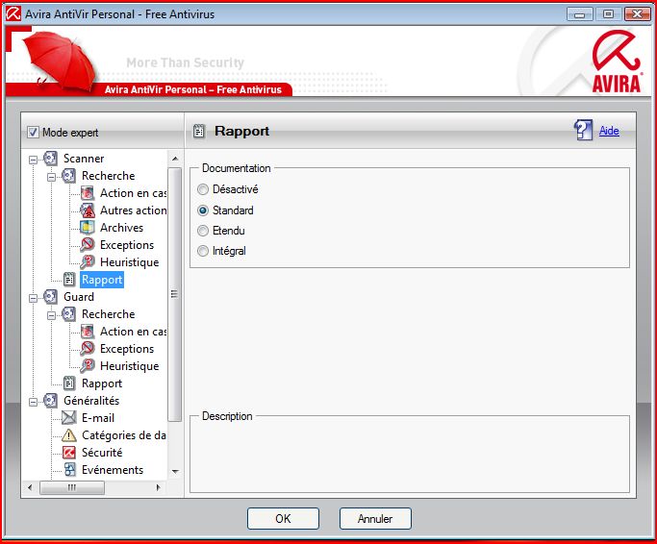The height and width of the screenshot is (544, 657).
Task: Select Guard Exceptions tree item
Action: pos(127,349)
